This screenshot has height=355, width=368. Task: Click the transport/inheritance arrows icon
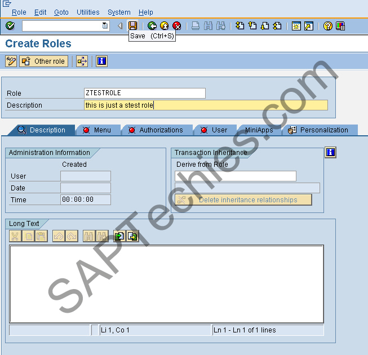tap(82, 61)
